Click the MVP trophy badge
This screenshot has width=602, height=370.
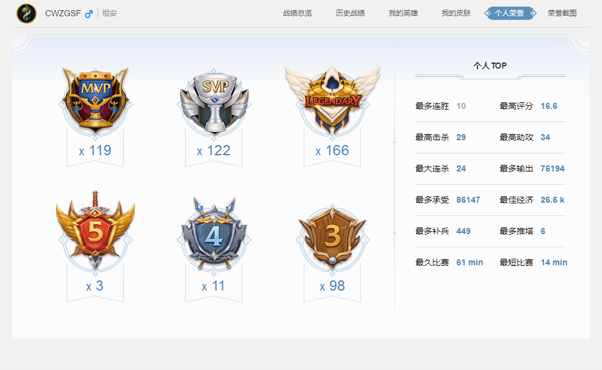tap(95, 100)
